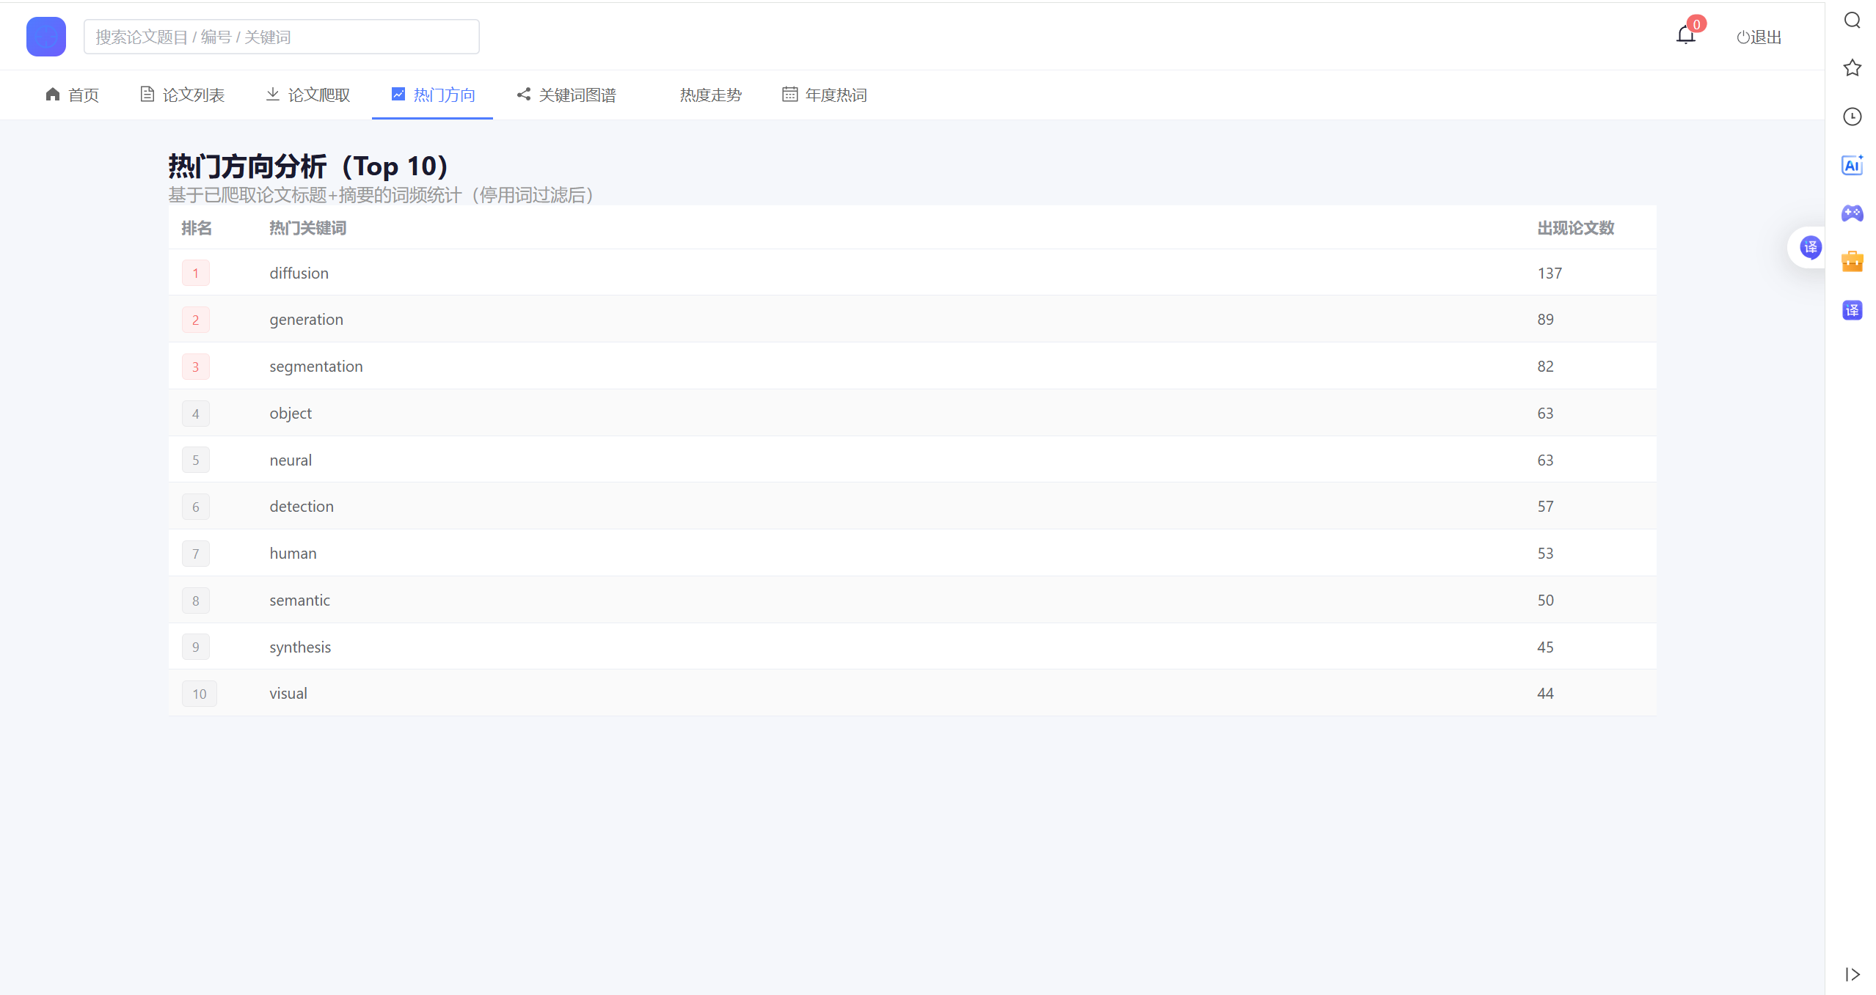The width and height of the screenshot is (1876, 995).
Task: Select the keyword human
Action: pyautogui.click(x=293, y=553)
